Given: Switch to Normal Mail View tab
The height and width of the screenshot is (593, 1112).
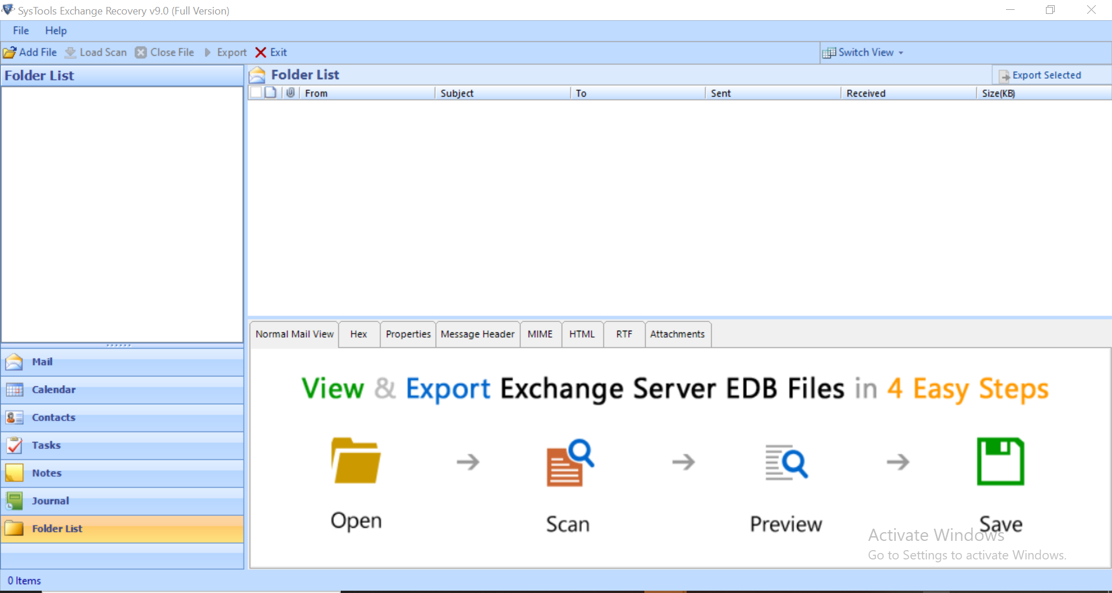Looking at the screenshot, I should pyautogui.click(x=294, y=334).
